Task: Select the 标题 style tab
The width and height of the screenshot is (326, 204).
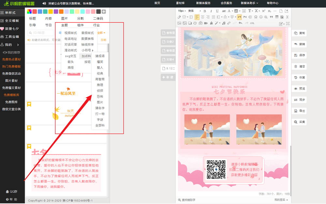Action: point(32,19)
